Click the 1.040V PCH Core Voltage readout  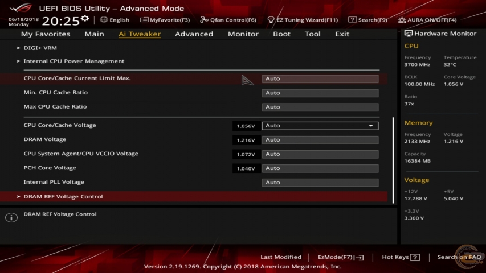coord(246,169)
